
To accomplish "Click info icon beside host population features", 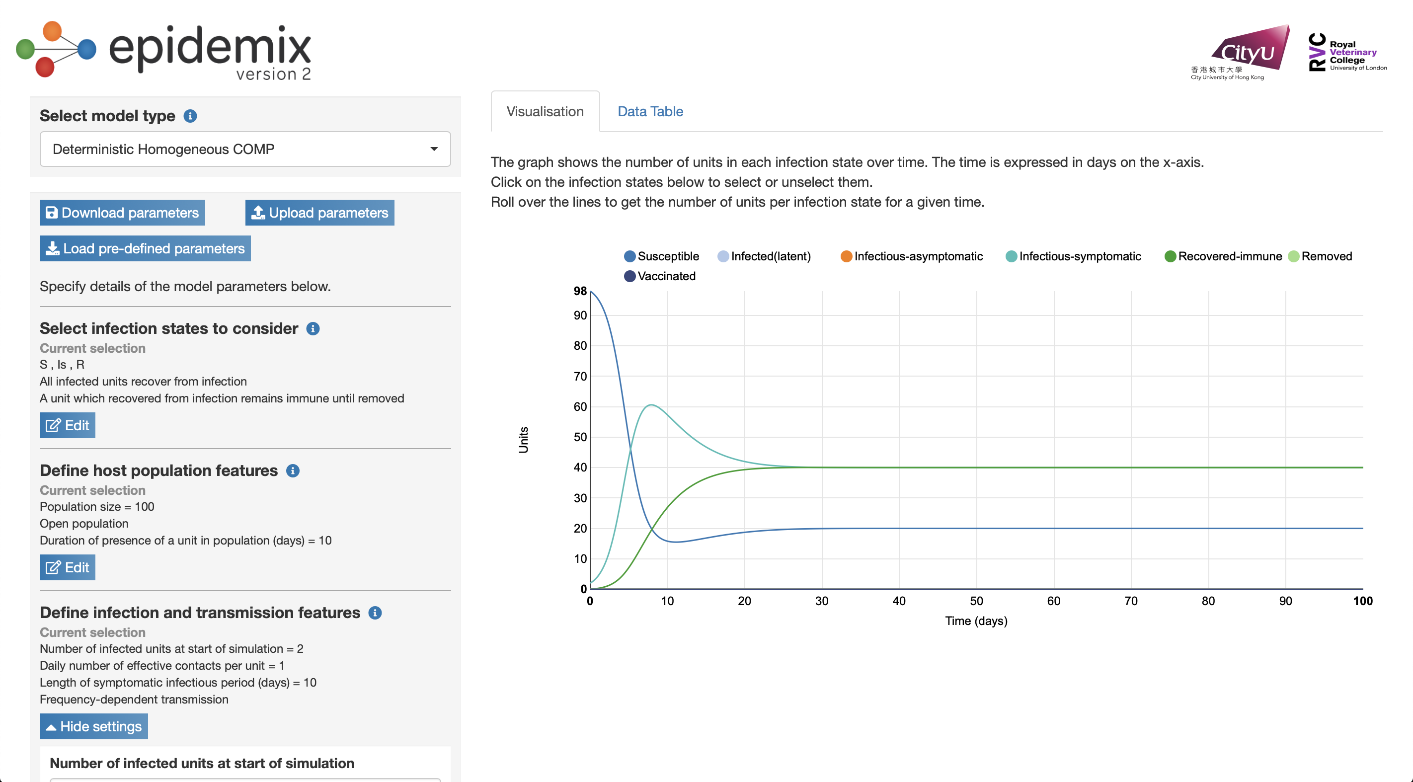I will (x=293, y=470).
